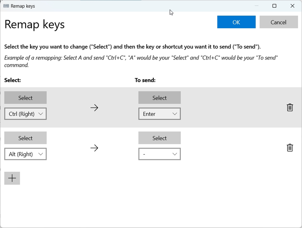Open the Enter key dropdown
Image resolution: width=302 pixels, height=228 pixels.
point(159,114)
